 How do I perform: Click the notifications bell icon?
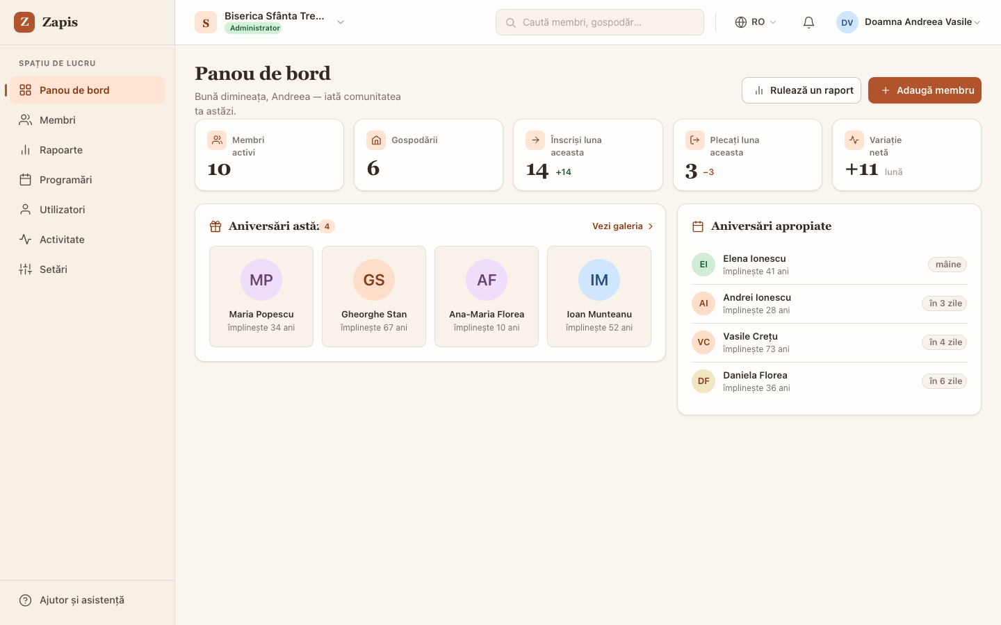click(x=808, y=22)
